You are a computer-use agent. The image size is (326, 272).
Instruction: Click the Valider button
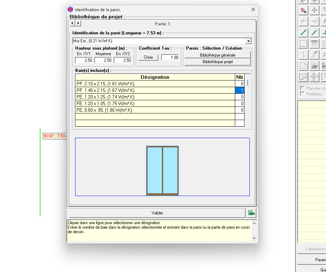[x=157, y=213]
